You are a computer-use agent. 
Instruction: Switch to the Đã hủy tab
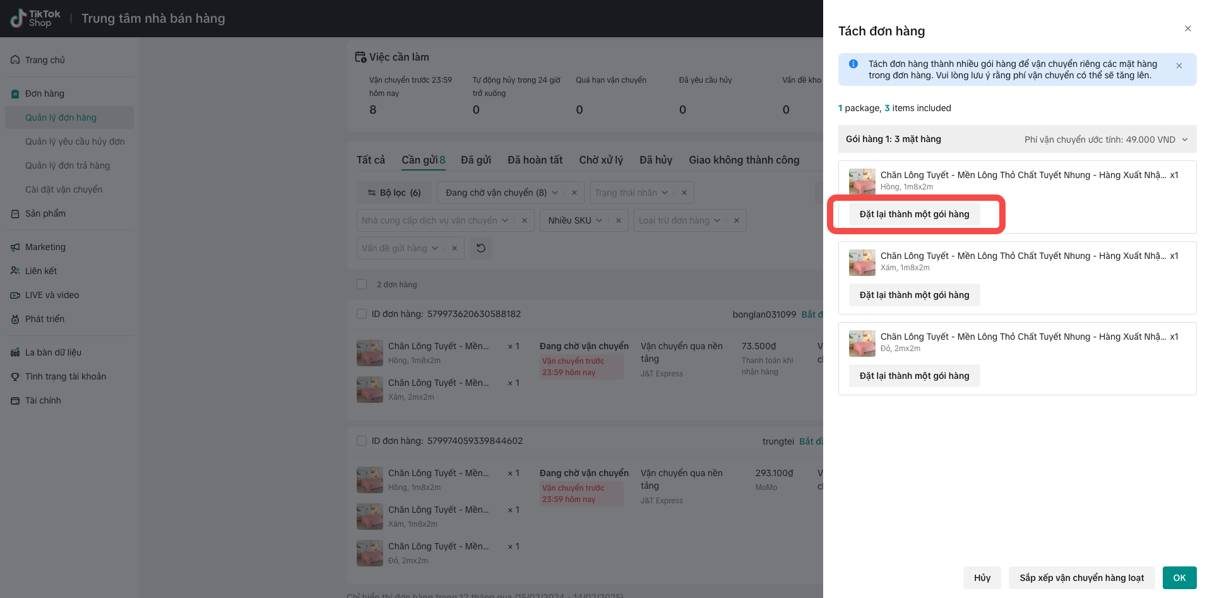[655, 160]
